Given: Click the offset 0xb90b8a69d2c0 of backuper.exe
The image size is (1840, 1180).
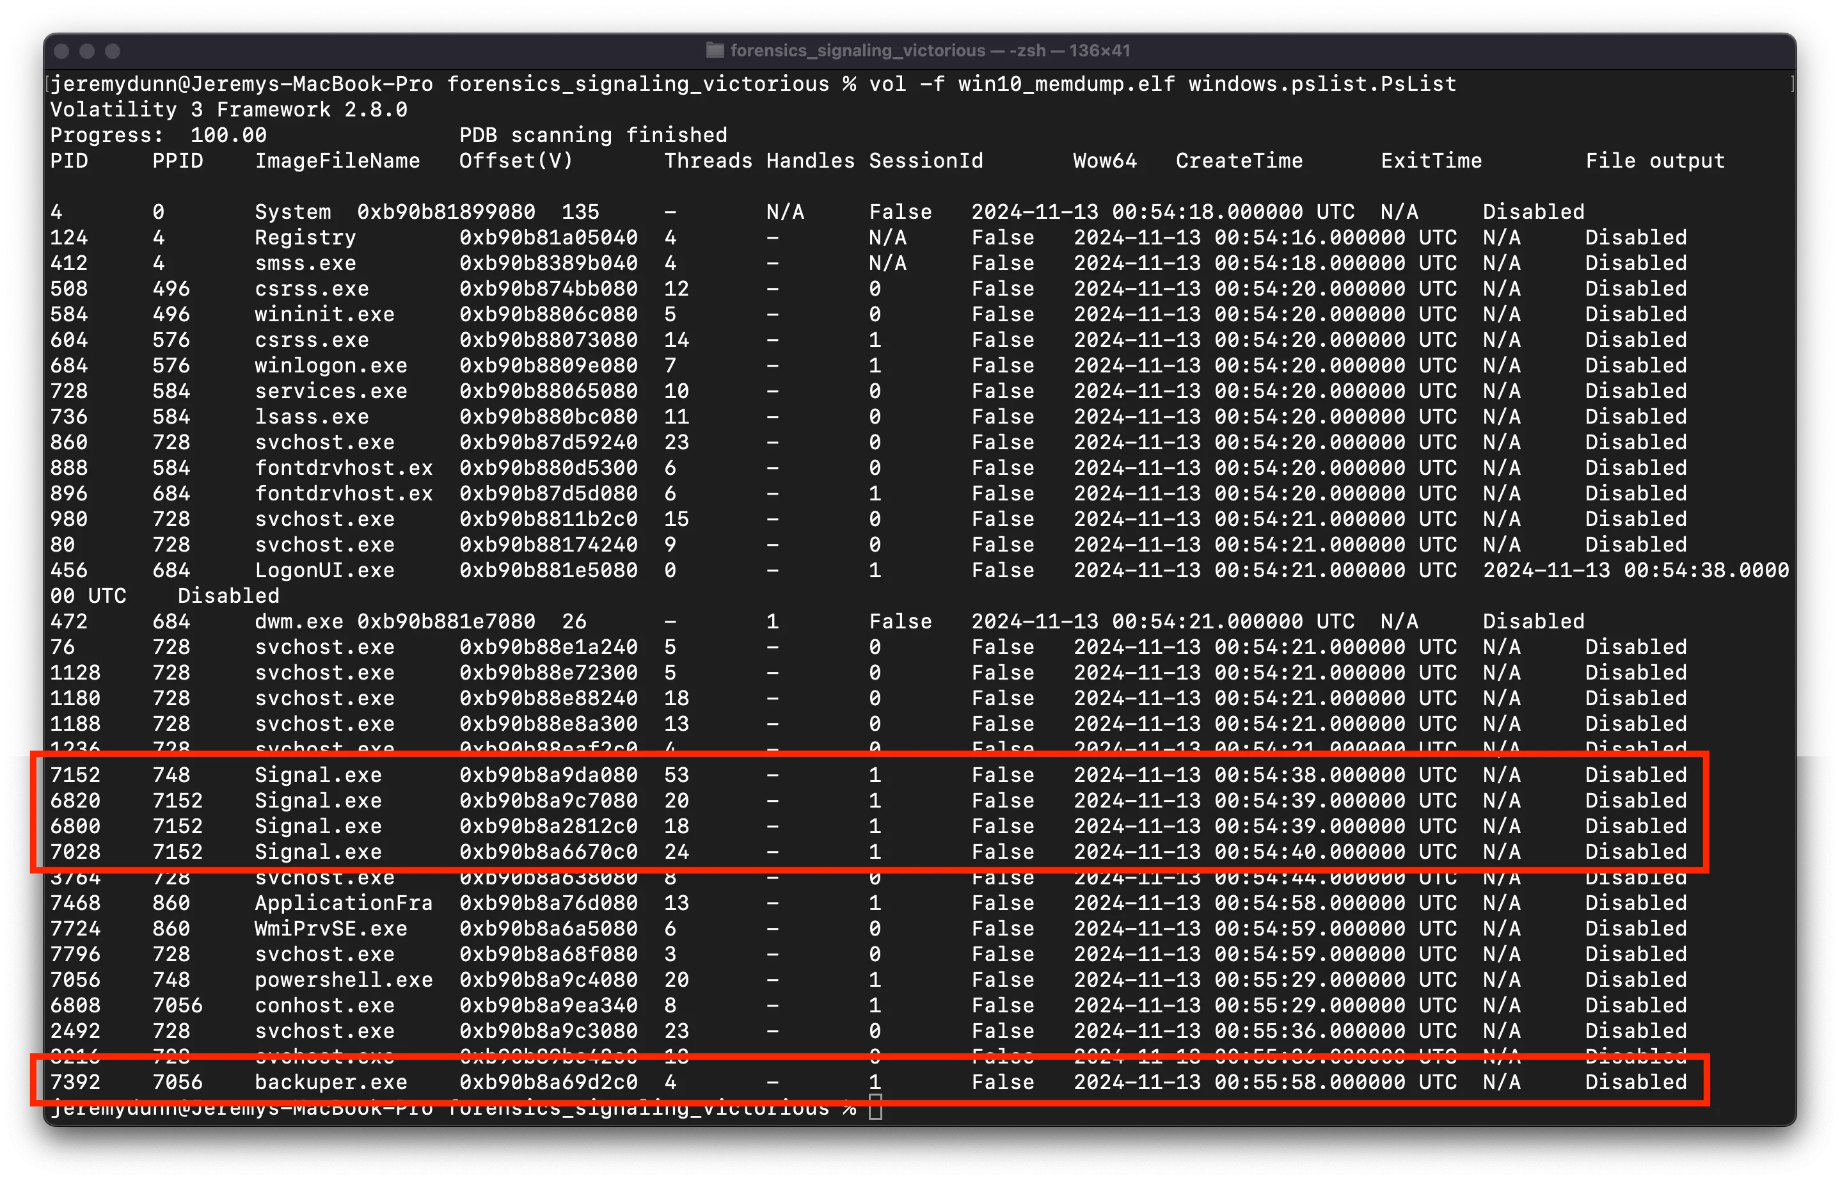Looking at the screenshot, I should pos(548,1083).
